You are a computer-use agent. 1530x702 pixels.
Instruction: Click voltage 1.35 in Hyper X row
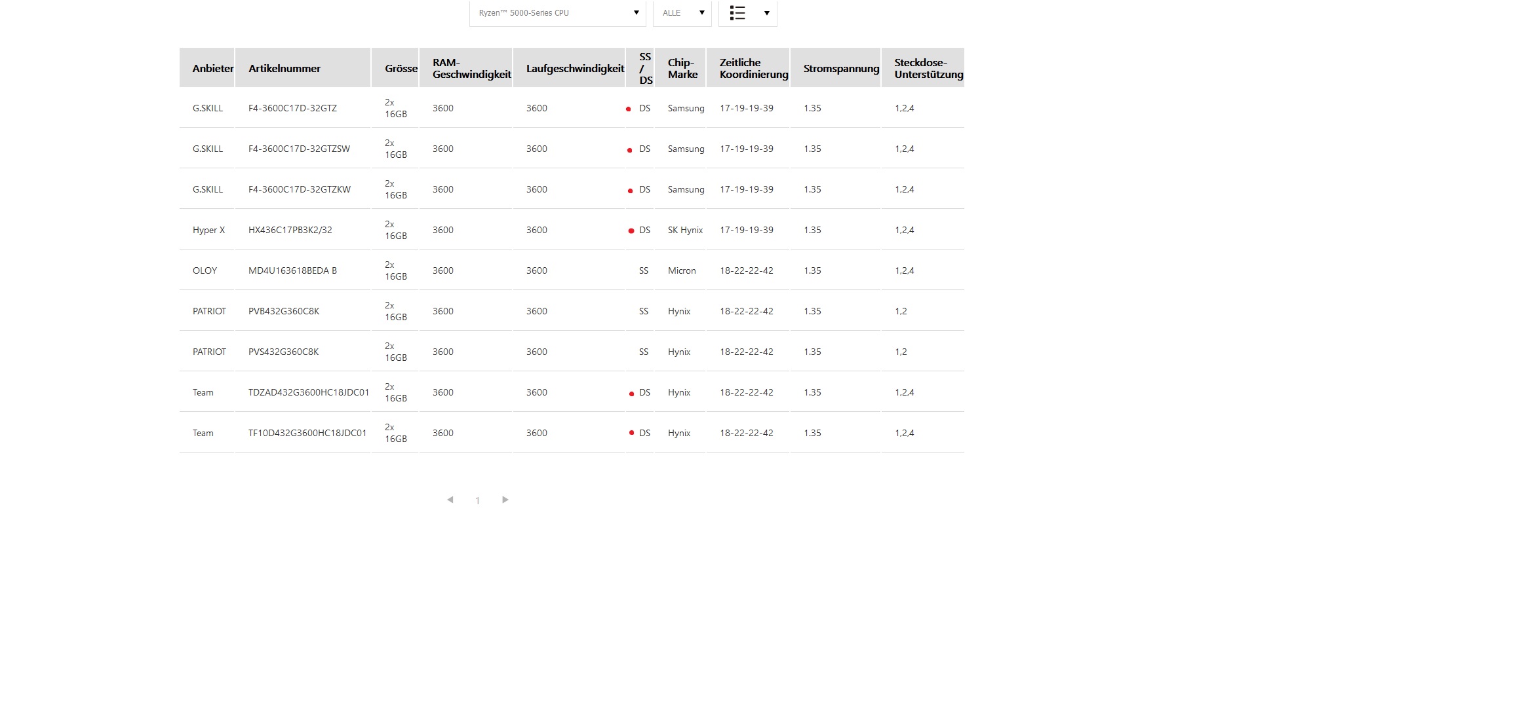(x=812, y=230)
